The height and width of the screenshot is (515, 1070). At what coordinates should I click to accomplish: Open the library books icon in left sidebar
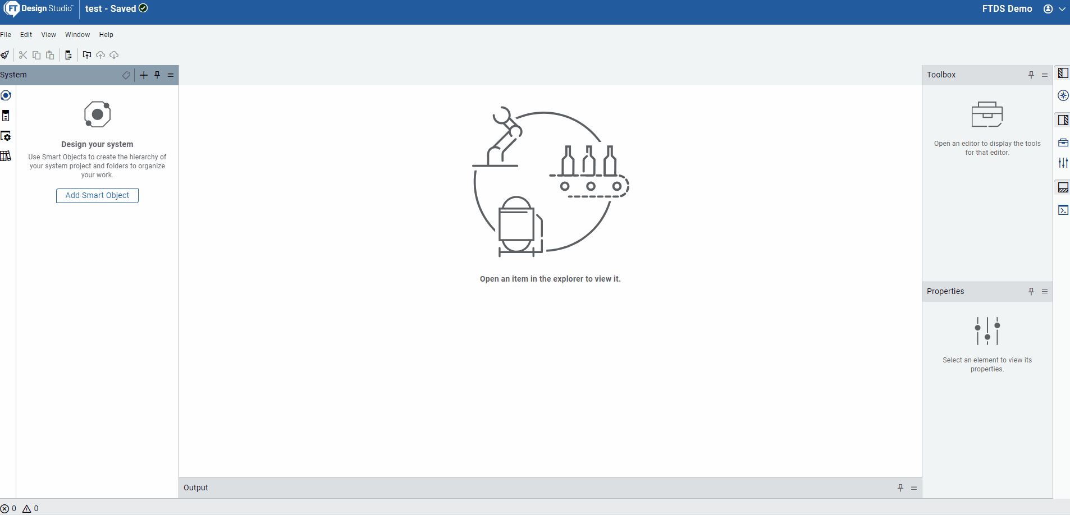click(x=6, y=156)
